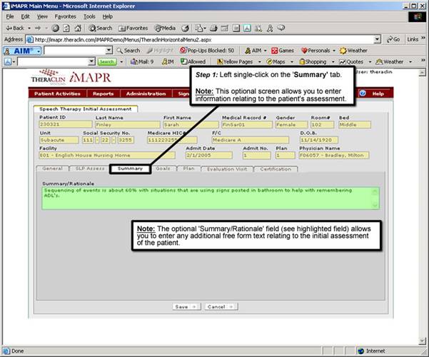Open the View menu

point(42,16)
